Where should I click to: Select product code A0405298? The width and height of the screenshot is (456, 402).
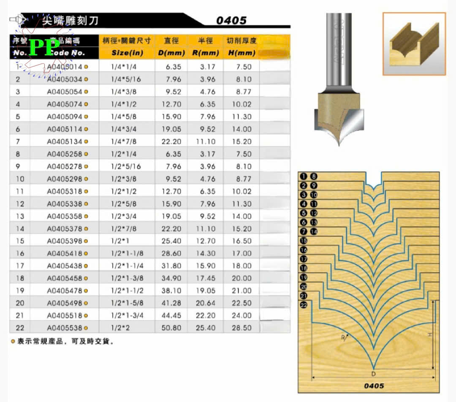coord(65,179)
